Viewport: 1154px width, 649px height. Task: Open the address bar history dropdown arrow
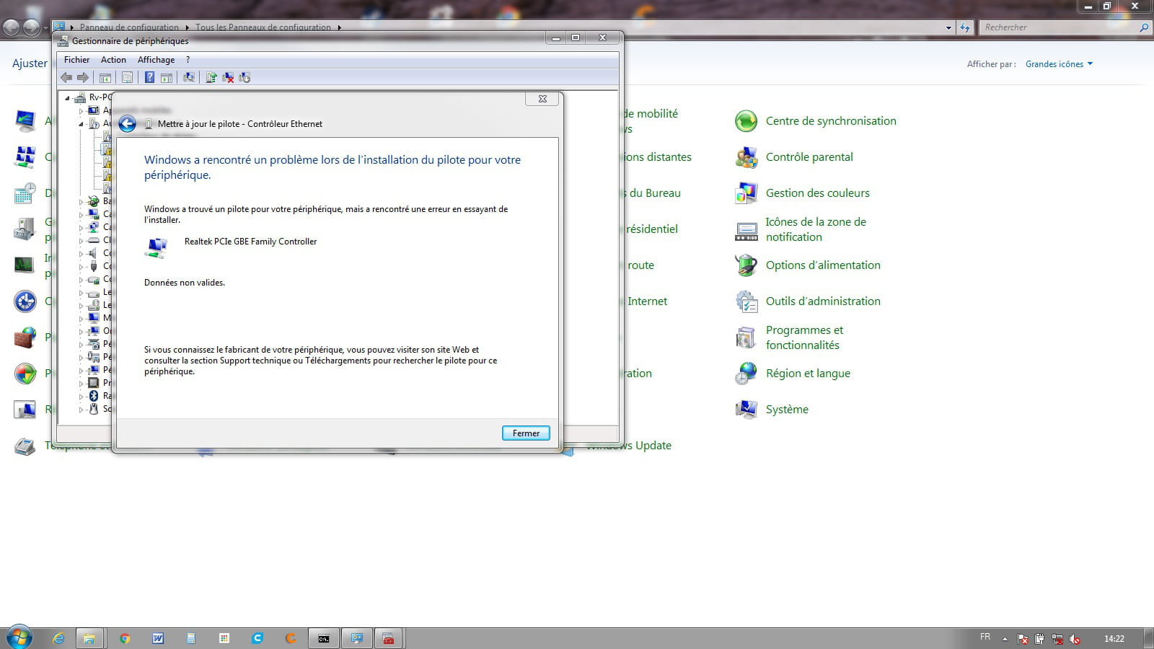point(948,27)
